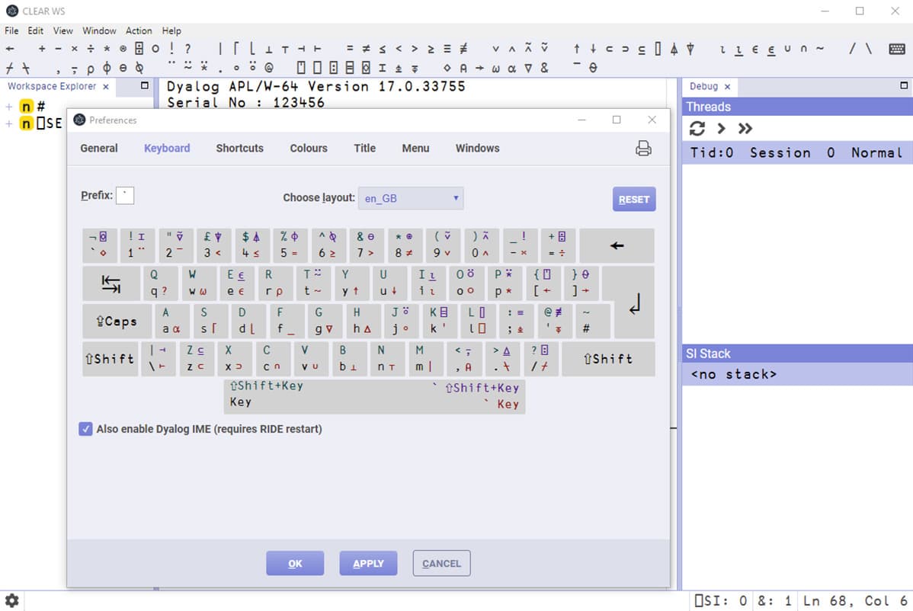Insert the floor ⌊ glyph from language bar
Image resolution: width=913 pixels, height=611 pixels.
pos(252,49)
